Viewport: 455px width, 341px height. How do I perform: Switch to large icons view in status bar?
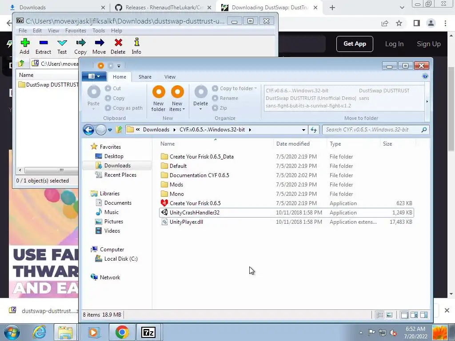tap(389, 315)
